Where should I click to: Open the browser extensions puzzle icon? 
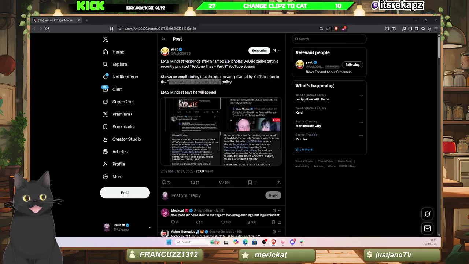point(387,29)
